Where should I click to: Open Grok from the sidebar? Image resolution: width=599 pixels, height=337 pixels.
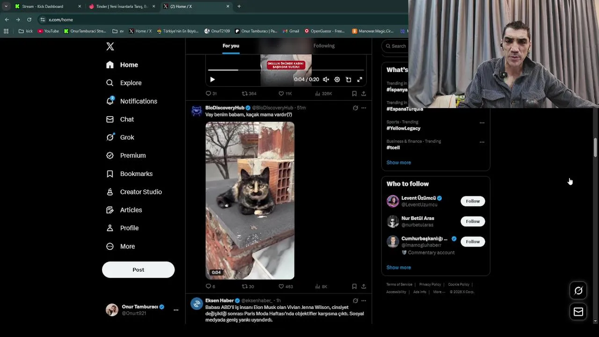(x=120, y=137)
